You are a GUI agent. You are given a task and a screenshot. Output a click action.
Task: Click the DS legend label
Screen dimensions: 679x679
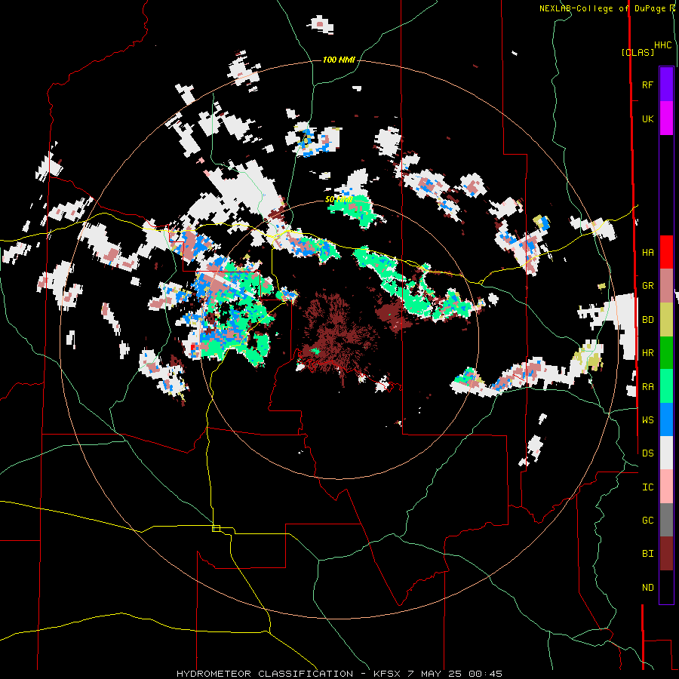pyautogui.click(x=647, y=453)
